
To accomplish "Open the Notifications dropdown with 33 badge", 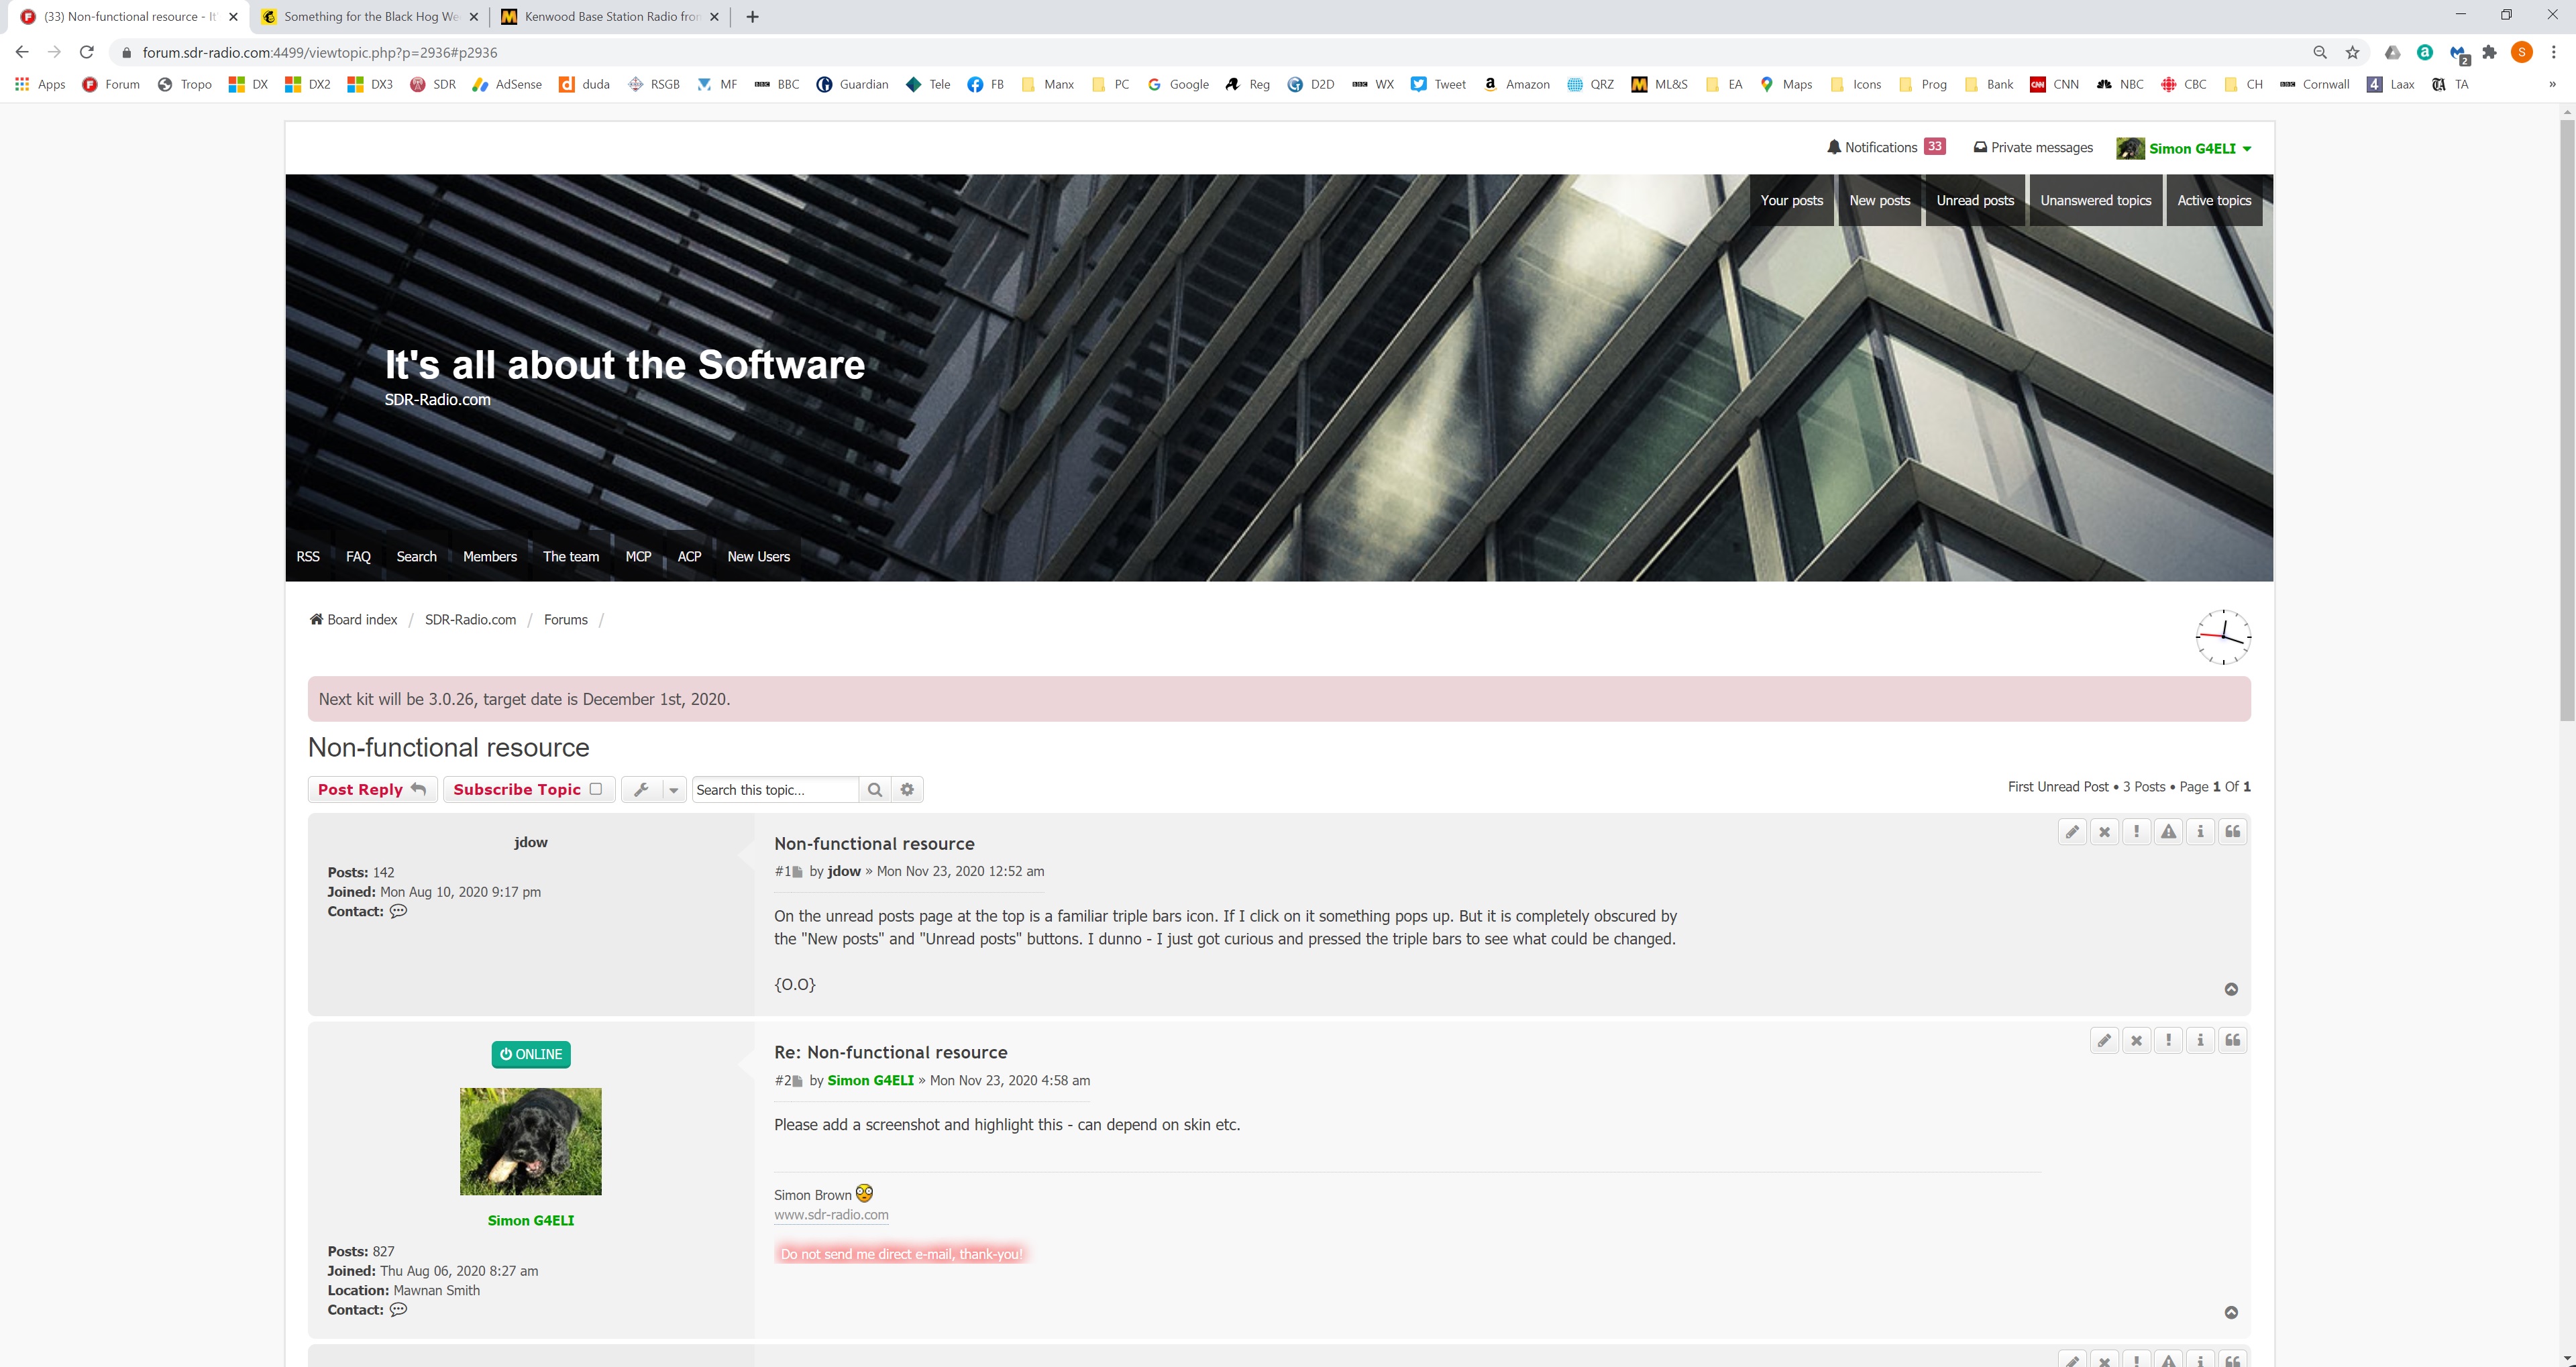I will (x=1884, y=147).
